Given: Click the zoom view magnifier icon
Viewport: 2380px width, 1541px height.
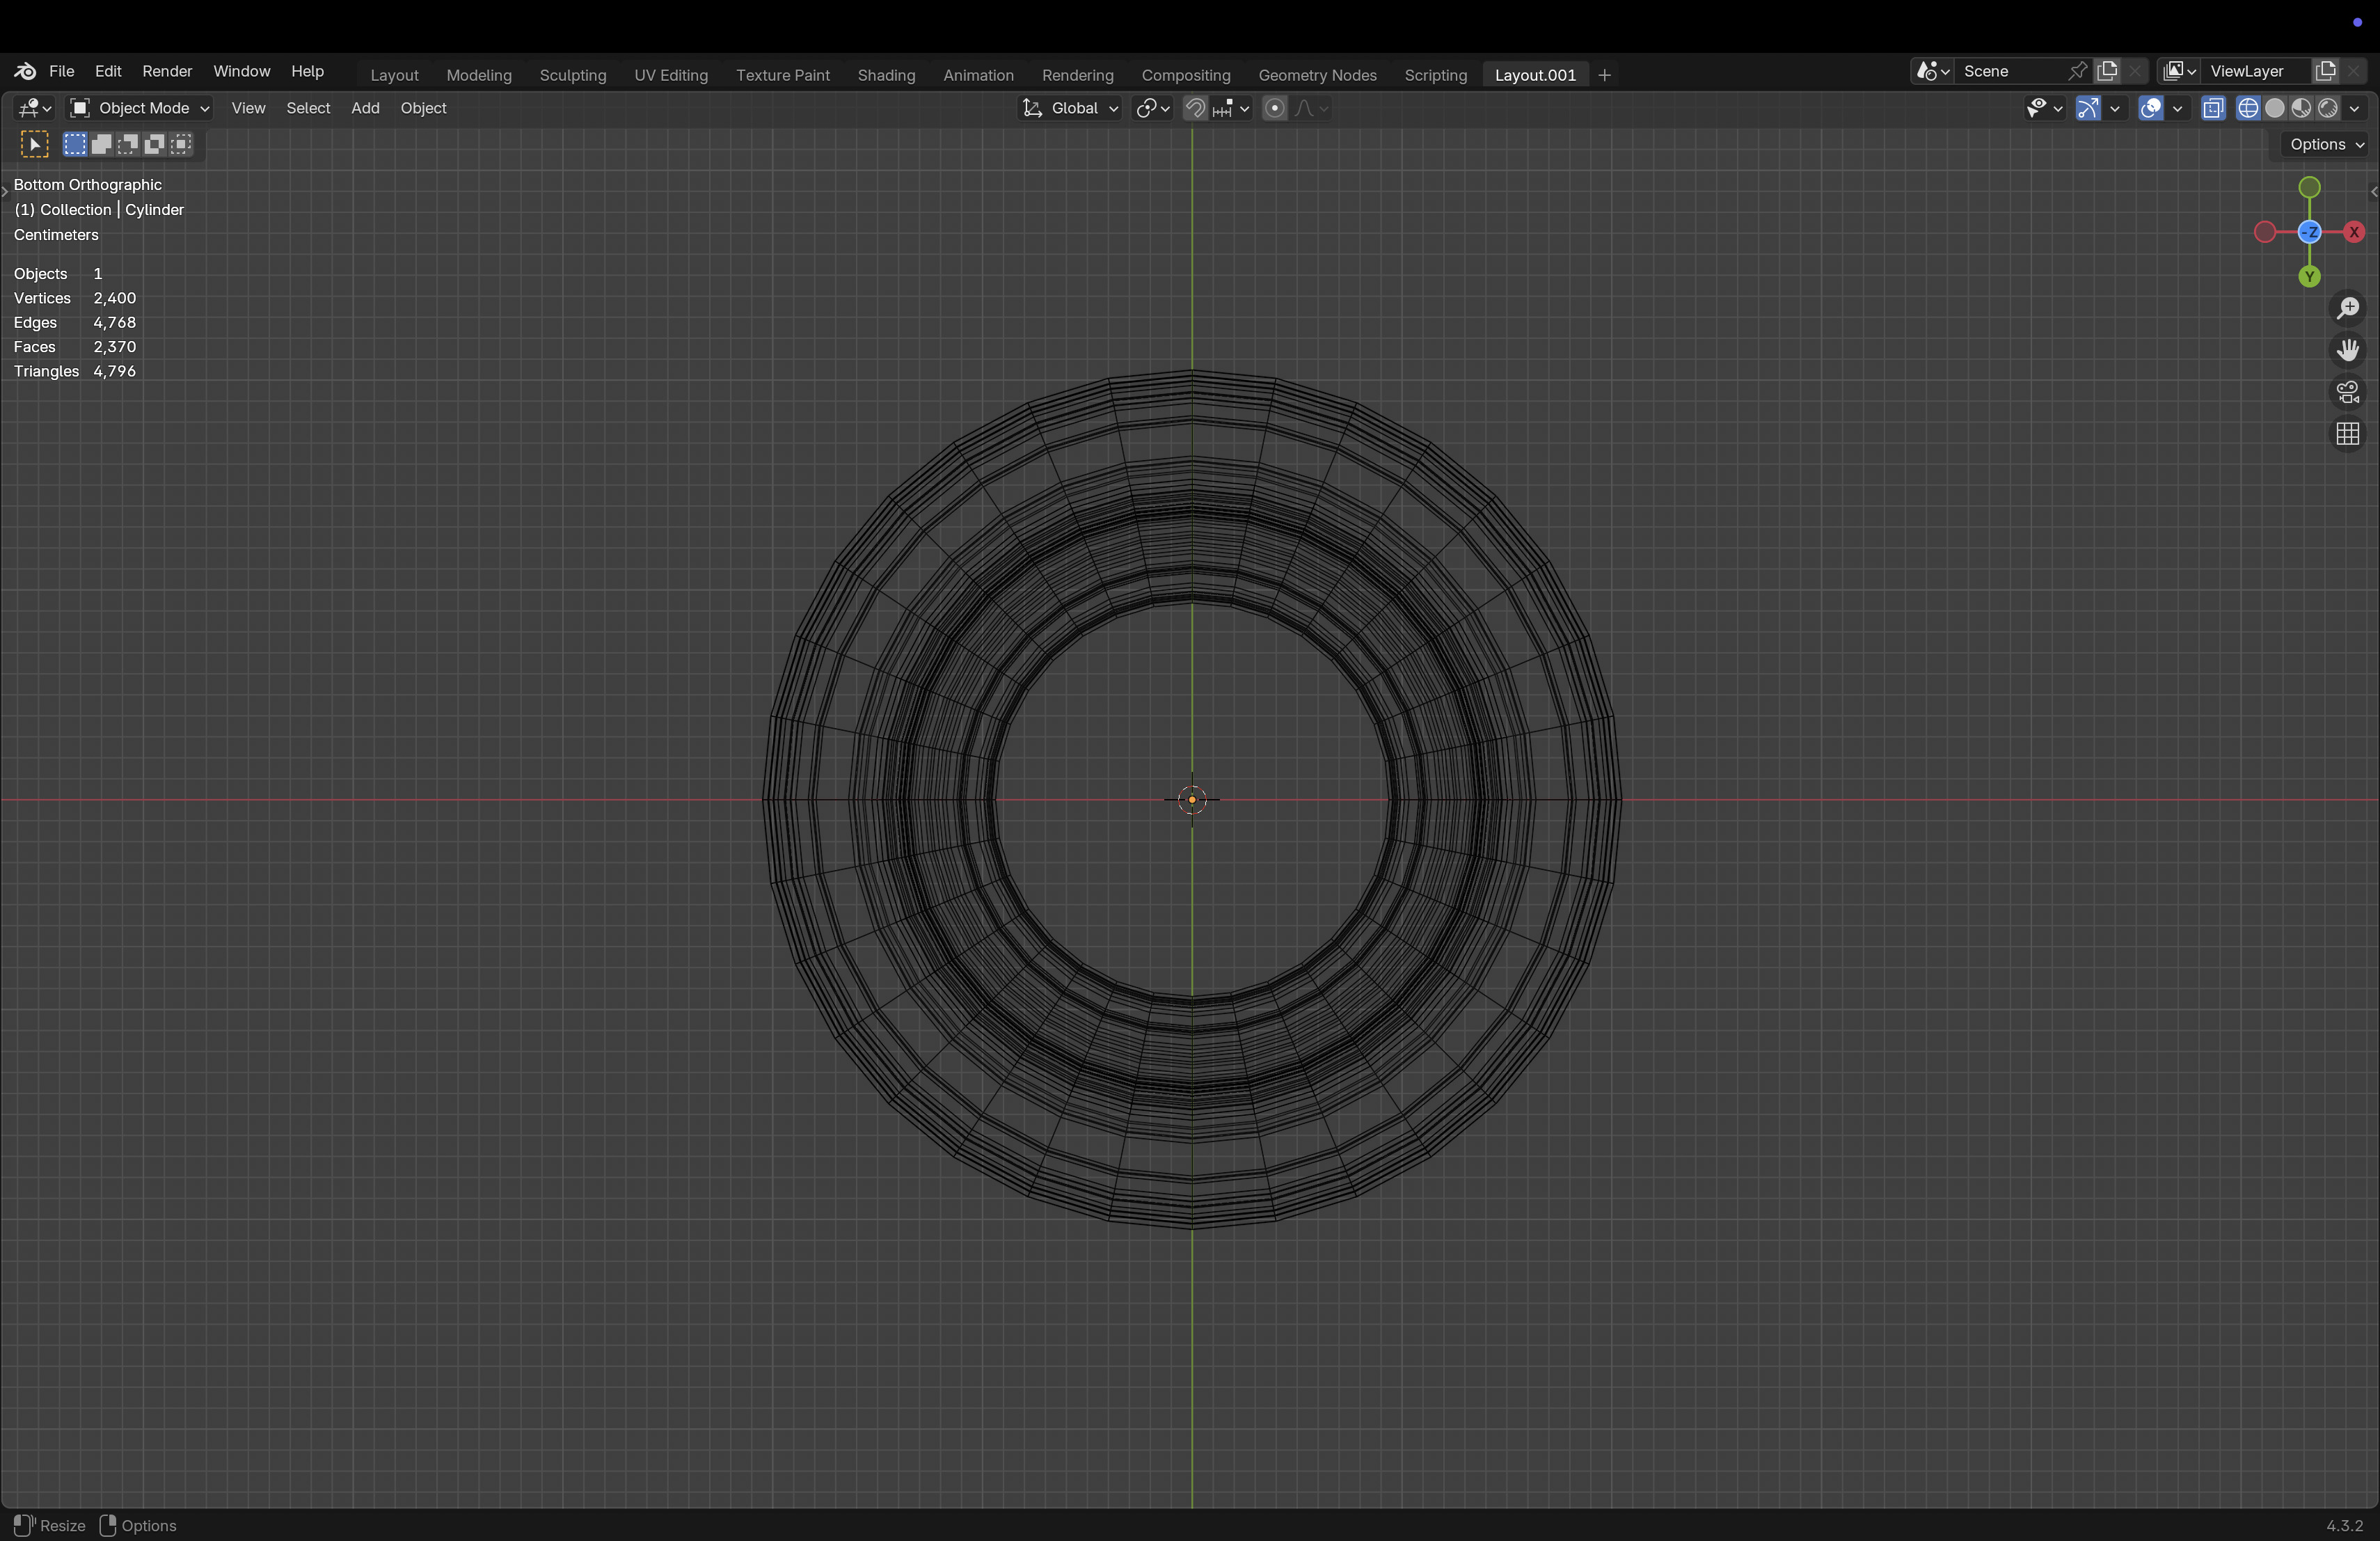Looking at the screenshot, I should 2347,308.
